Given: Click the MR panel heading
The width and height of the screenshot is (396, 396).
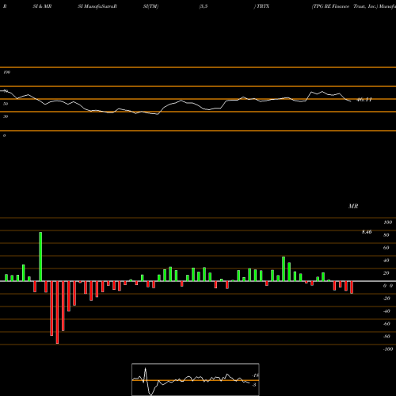Looking at the screenshot, I should 353,206.
